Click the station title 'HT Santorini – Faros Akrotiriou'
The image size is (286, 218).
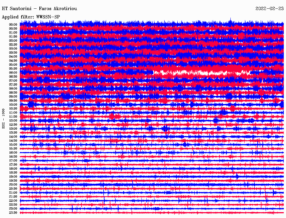click(x=39, y=9)
